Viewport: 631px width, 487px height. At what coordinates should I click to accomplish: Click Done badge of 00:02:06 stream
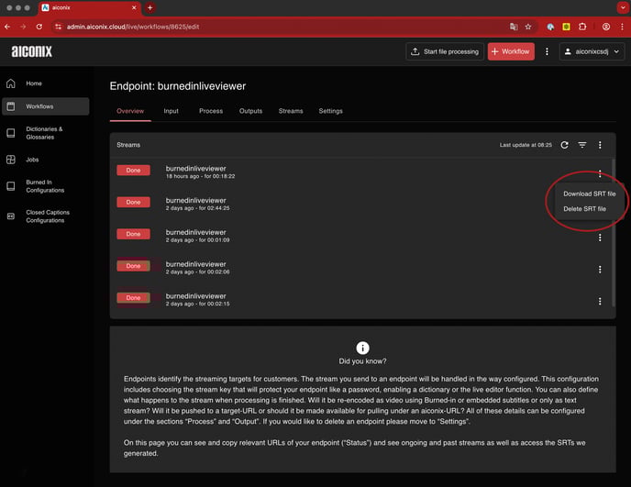(133, 266)
